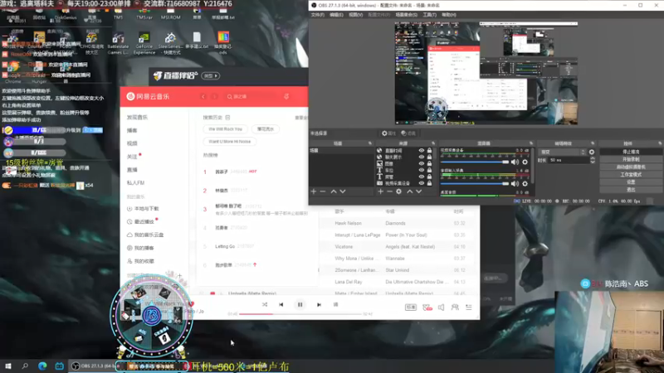Mute the 音频输入采集 mixer channel

515,183
